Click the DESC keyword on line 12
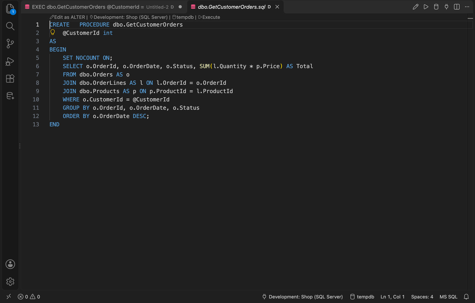Viewport: 475px width, 303px height. [x=140, y=116]
